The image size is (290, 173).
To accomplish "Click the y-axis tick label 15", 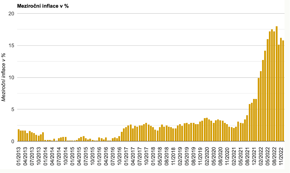I will point(11,46).
